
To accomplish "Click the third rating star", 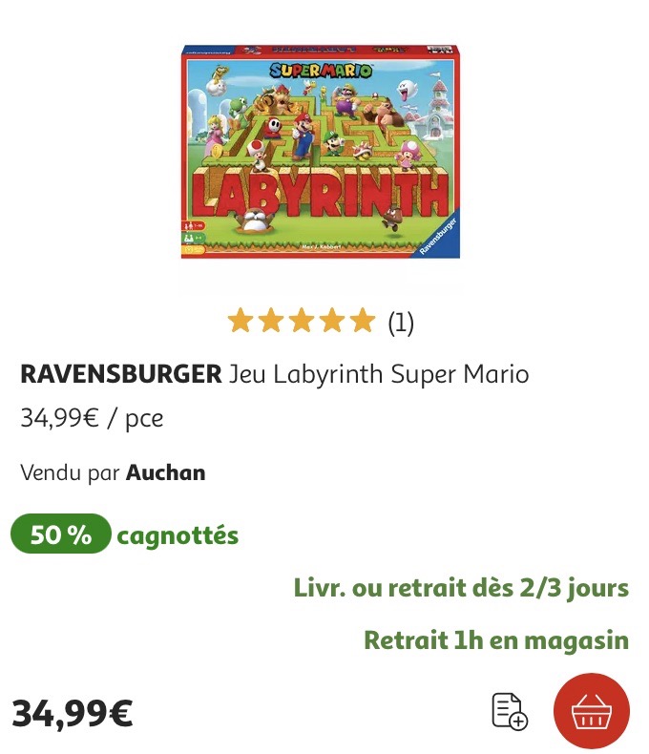I will tap(302, 322).
